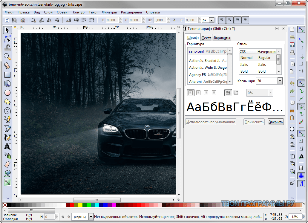Toggle right text alignment button
This screenshot has height=223, width=308.
[x=206, y=93]
